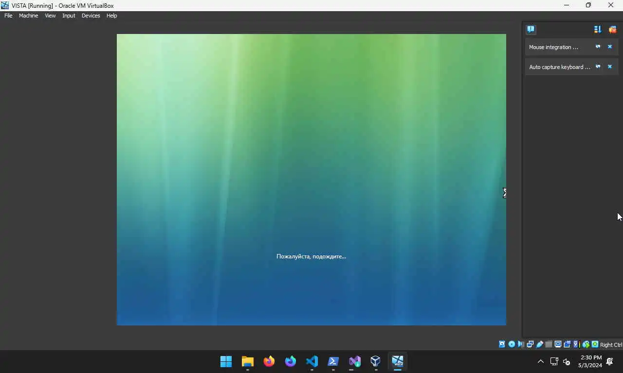Click the VISTA window title bar icon
This screenshot has height=373, width=623.
(5, 5)
